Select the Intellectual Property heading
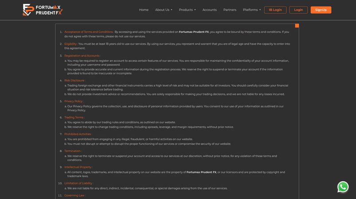This screenshot has height=199, width=356. [x=78, y=167]
